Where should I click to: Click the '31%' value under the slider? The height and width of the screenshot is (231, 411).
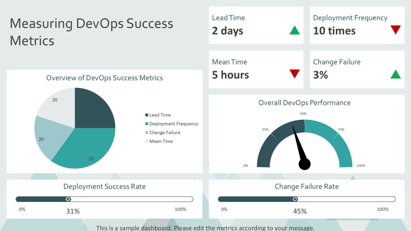pyautogui.click(x=73, y=211)
